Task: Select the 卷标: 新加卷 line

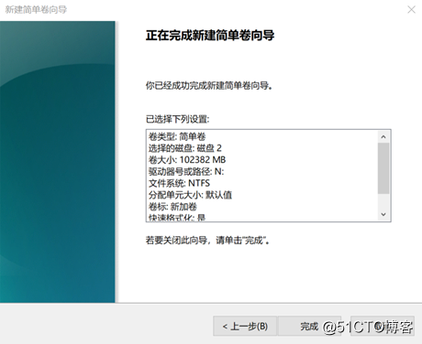Action: click(172, 207)
